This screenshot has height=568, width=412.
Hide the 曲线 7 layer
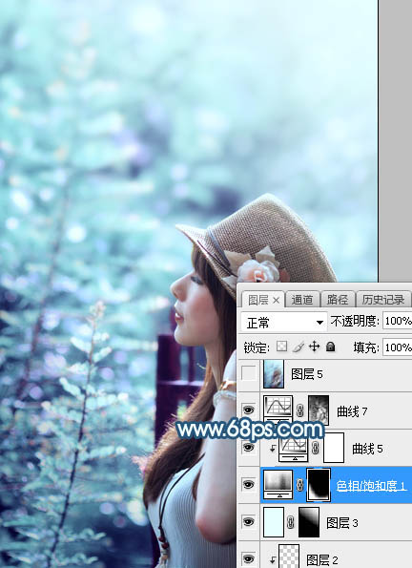pos(248,410)
